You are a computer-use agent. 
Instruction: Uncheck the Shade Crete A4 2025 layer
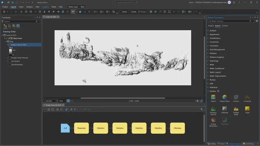pyautogui.click(x=10, y=45)
